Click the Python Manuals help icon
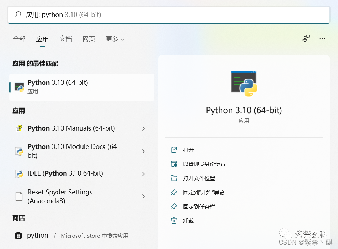The height and width of the screenshot is (249, 338). coord(19,128)
